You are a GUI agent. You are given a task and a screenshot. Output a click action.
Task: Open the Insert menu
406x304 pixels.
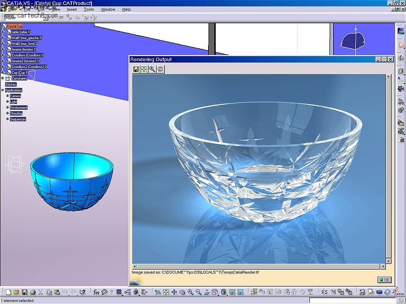(x=72, y=9)
